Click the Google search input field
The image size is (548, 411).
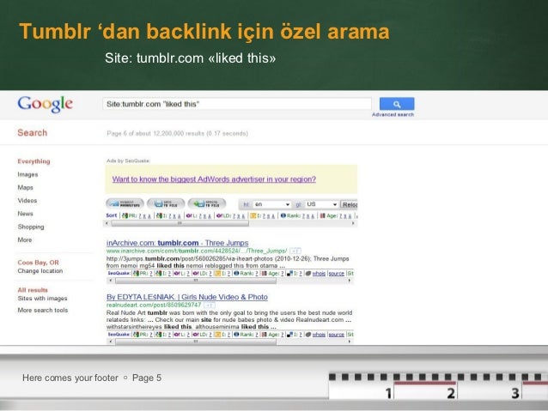tap(237, 104)
